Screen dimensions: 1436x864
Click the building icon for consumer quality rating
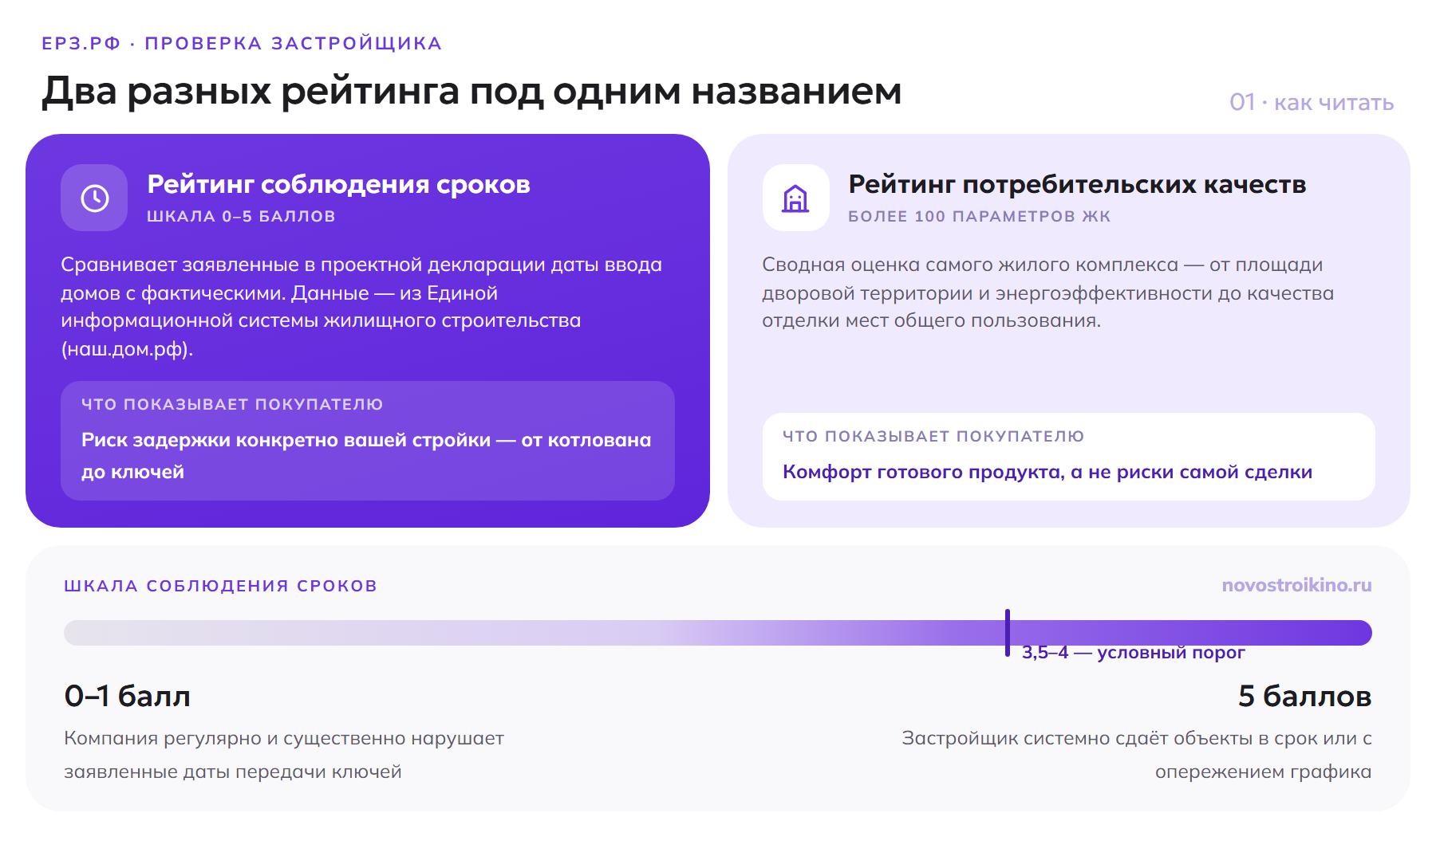tap(795, 198)
